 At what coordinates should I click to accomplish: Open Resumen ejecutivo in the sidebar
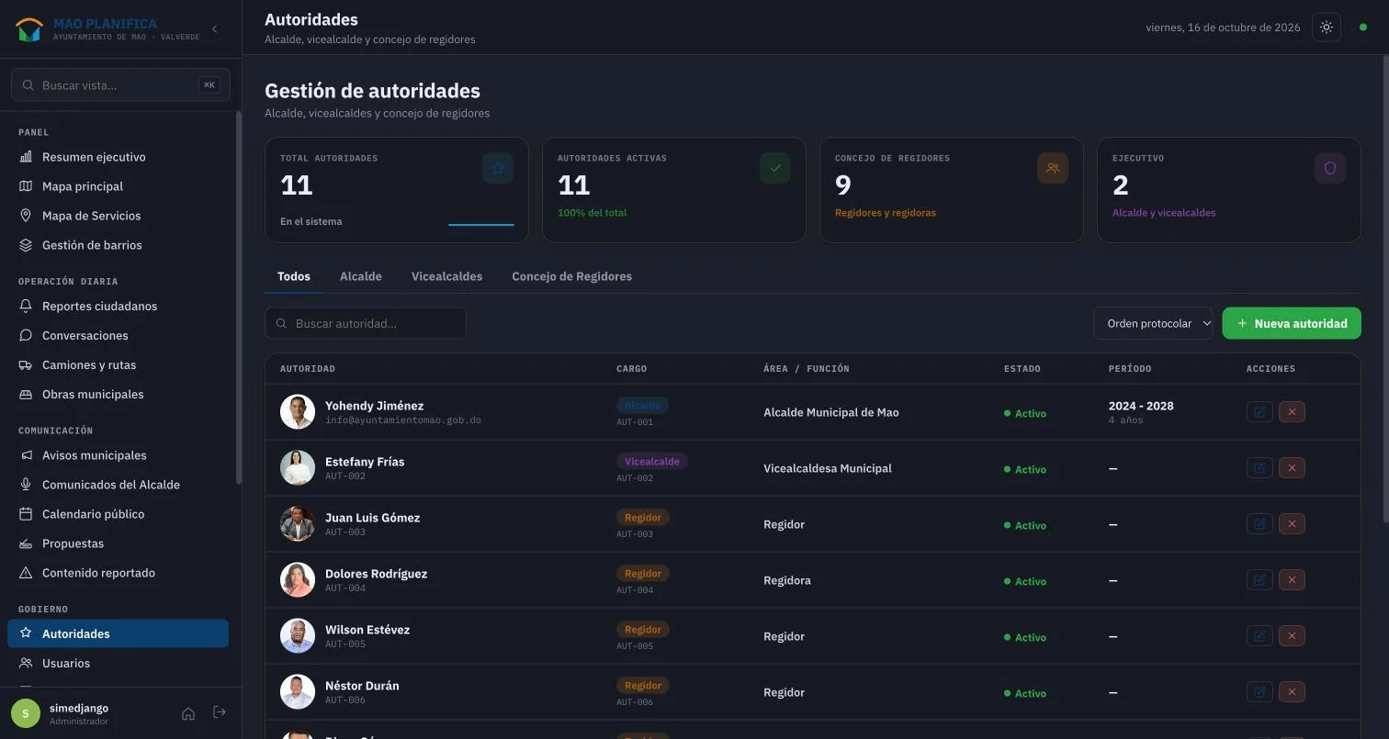pyautogui.click(x=118, y=157)
